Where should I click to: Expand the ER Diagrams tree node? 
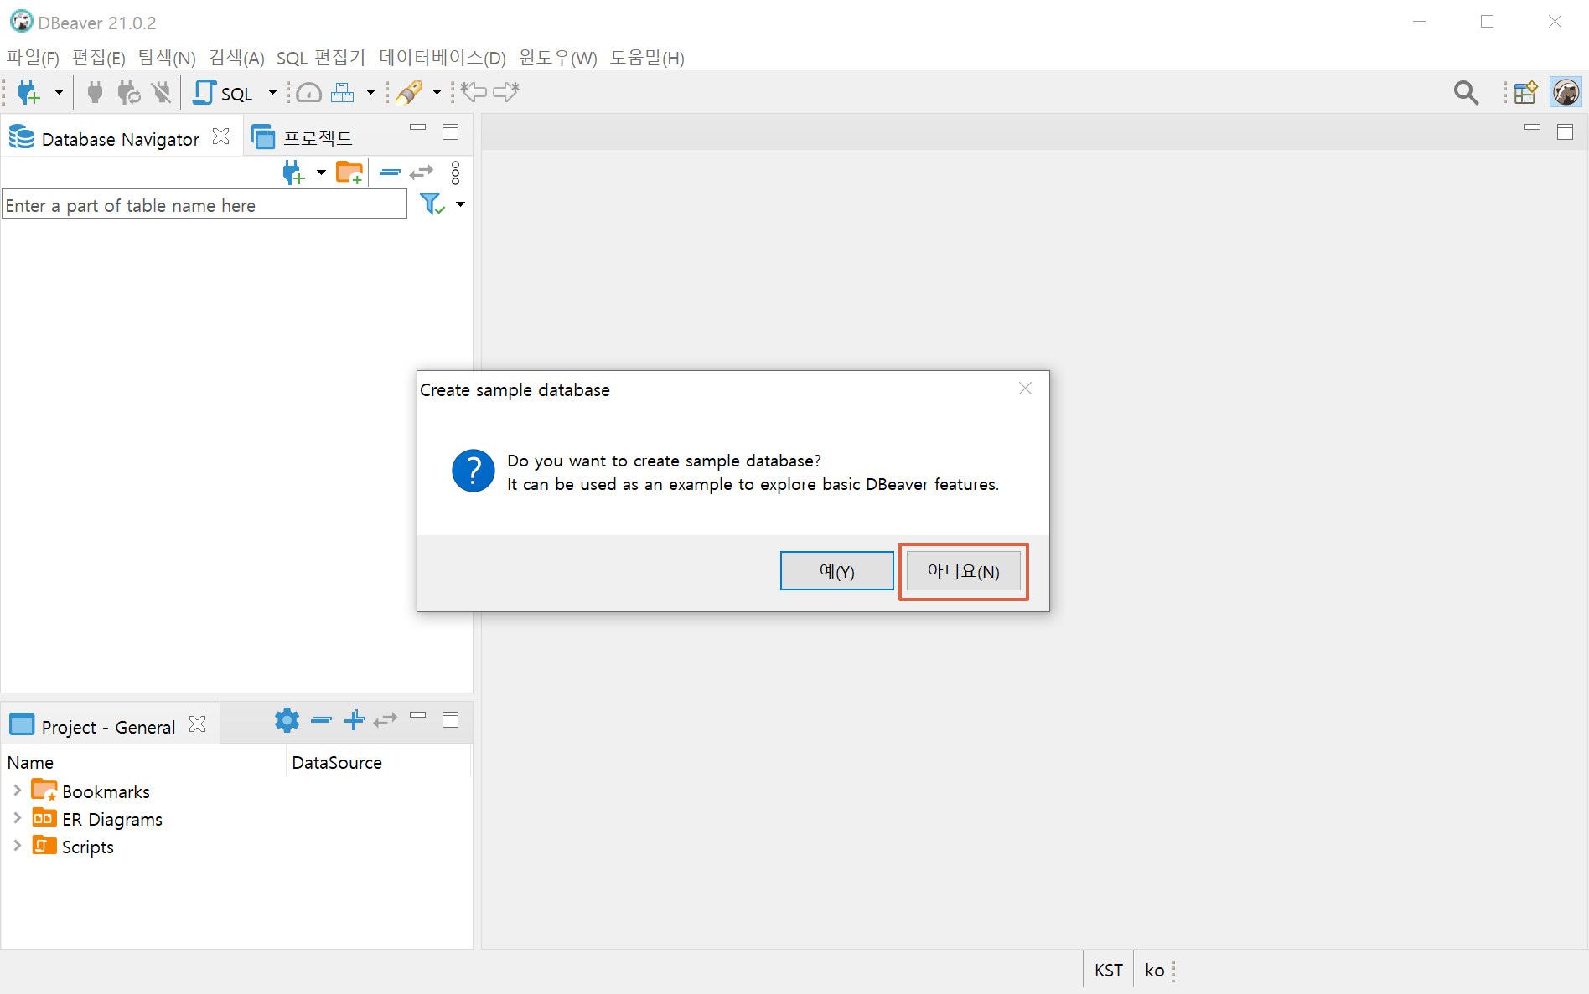coord(17,818)
